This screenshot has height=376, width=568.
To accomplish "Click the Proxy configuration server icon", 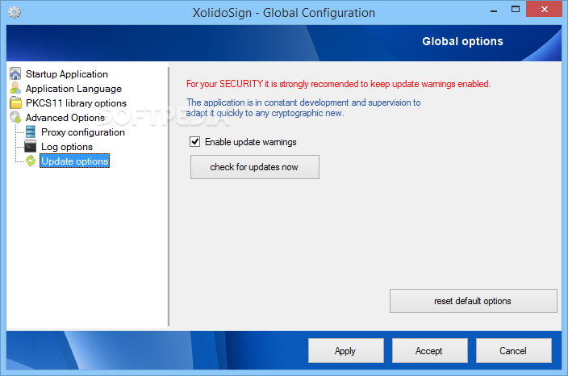I will coord(31,132).
